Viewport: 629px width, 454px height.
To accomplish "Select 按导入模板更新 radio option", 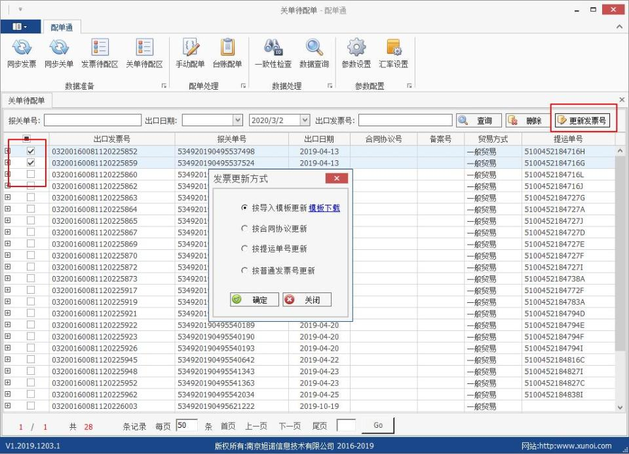I will coord(244,207).
